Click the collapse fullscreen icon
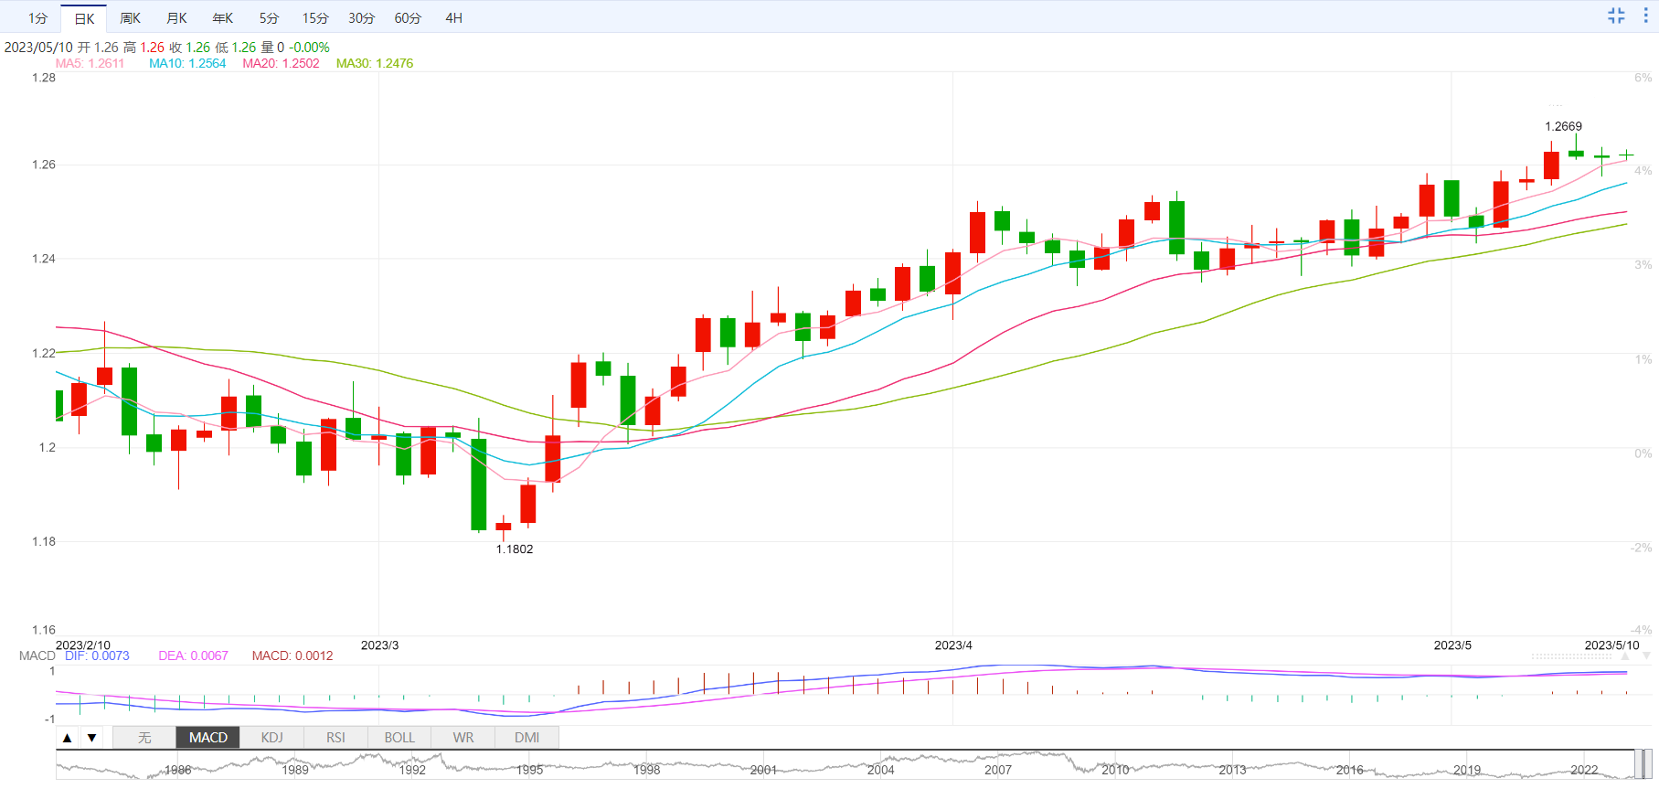Viewport: 1659px width, 810px height. tap(1616, 16)
